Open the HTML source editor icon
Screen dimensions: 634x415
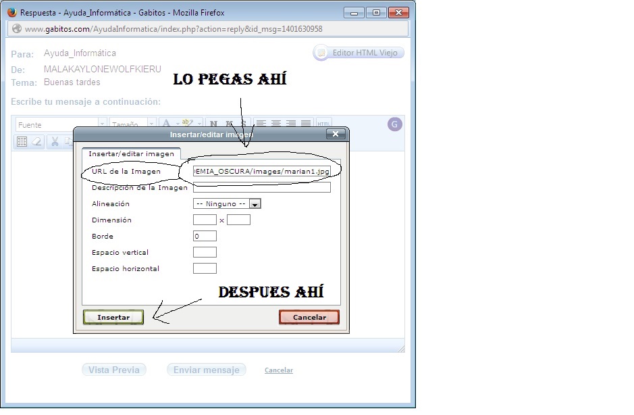point(323,124)
